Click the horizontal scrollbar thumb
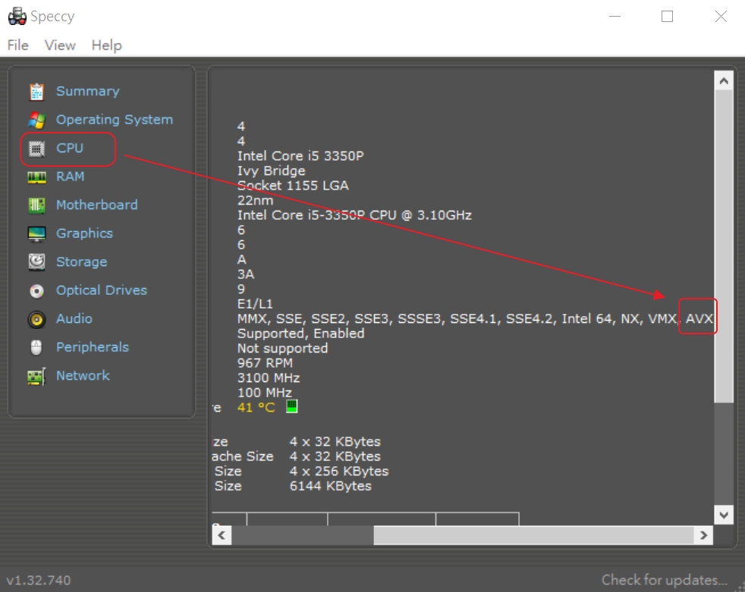This screenshot has width=745, height=592. 534,535
